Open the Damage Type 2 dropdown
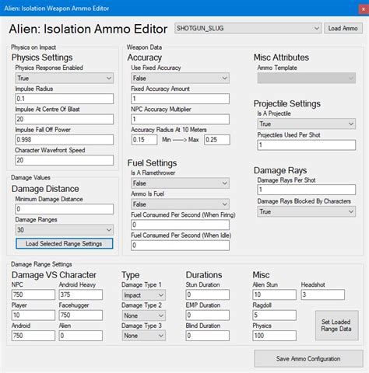Image resolution: width=369 pixels, height=373 pixels. tap(143, 315)
